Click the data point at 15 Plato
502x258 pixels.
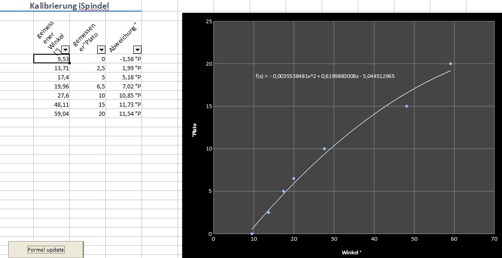click(407, 106)
